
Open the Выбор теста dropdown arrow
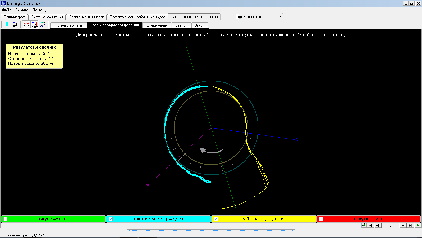(281, 17)
